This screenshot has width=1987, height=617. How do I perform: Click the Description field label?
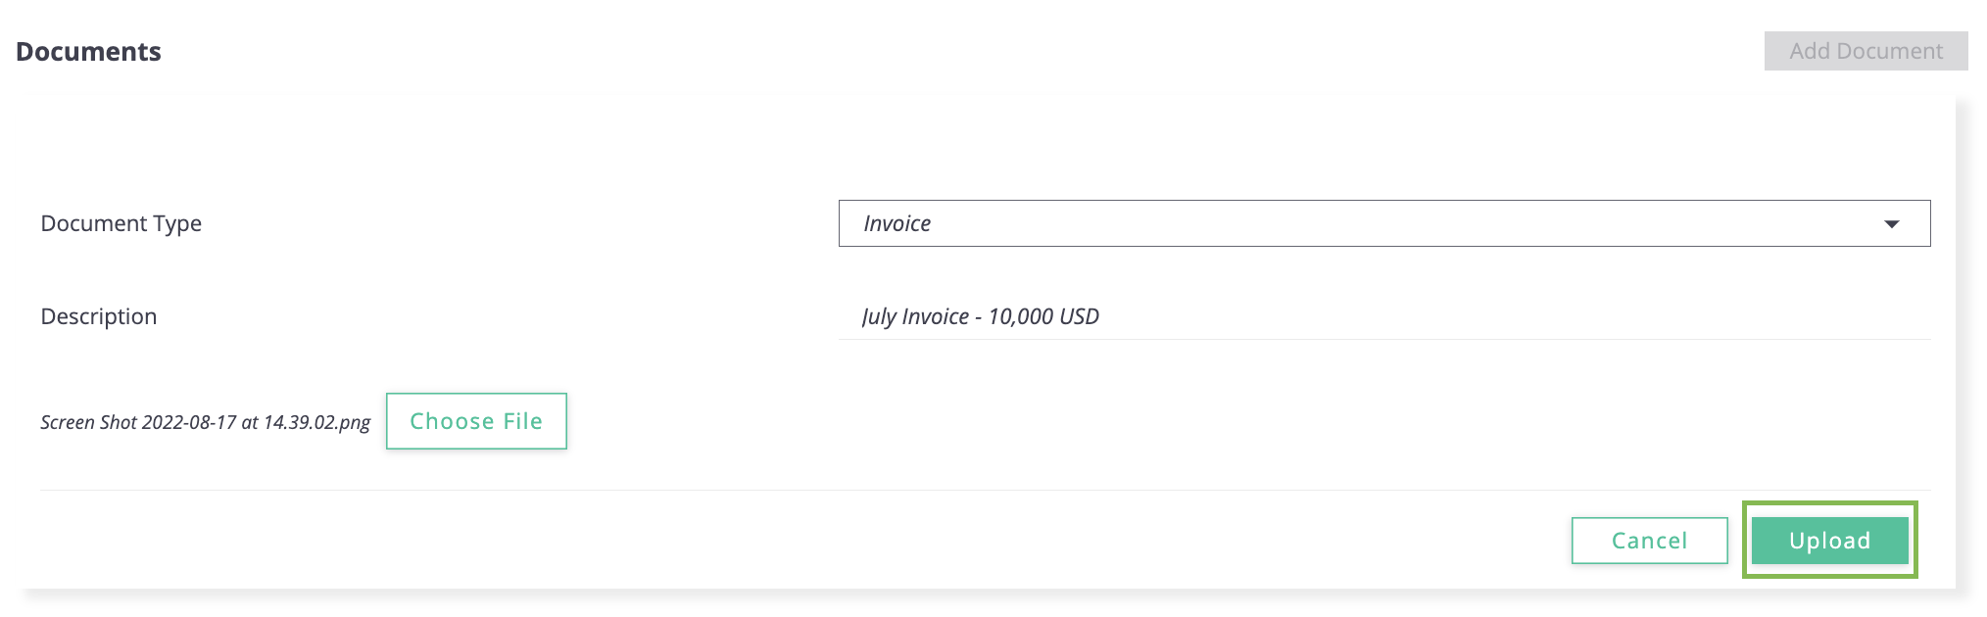pos(98,316)
